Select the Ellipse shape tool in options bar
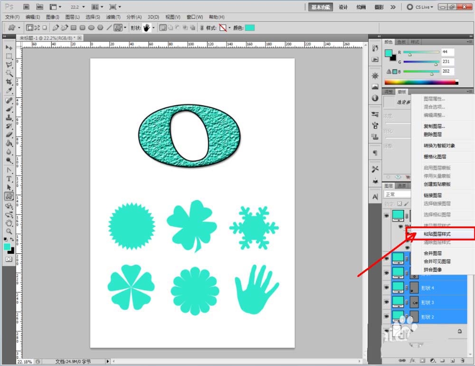Screen dimensions: 475x366 click(x=91, y=28)
